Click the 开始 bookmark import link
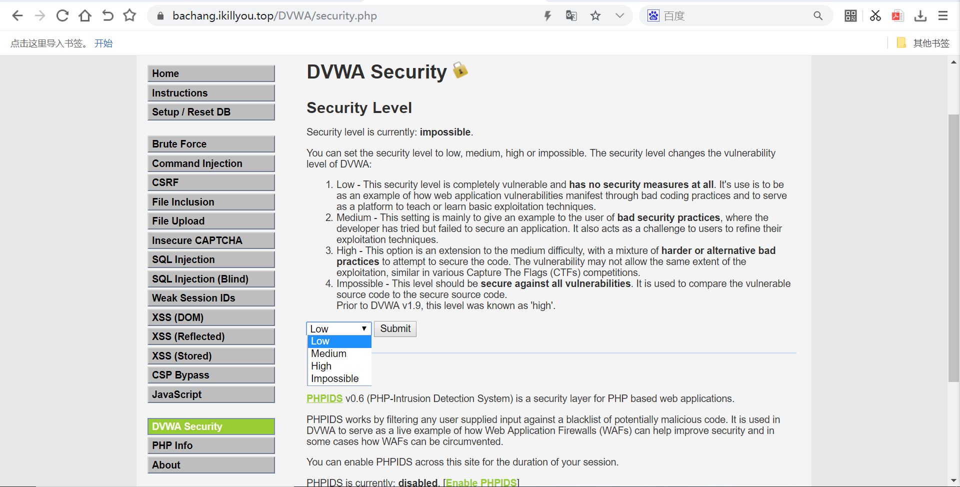Screen dimensions: 960x487 (103, 43)
